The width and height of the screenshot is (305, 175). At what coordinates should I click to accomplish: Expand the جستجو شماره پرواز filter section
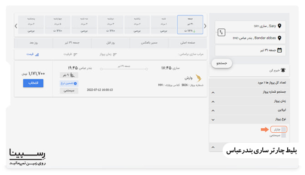click(249, 92)
